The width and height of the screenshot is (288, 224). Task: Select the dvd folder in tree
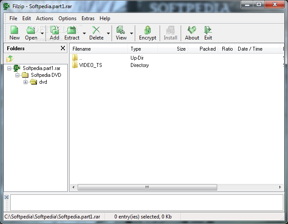click(43, 82)
